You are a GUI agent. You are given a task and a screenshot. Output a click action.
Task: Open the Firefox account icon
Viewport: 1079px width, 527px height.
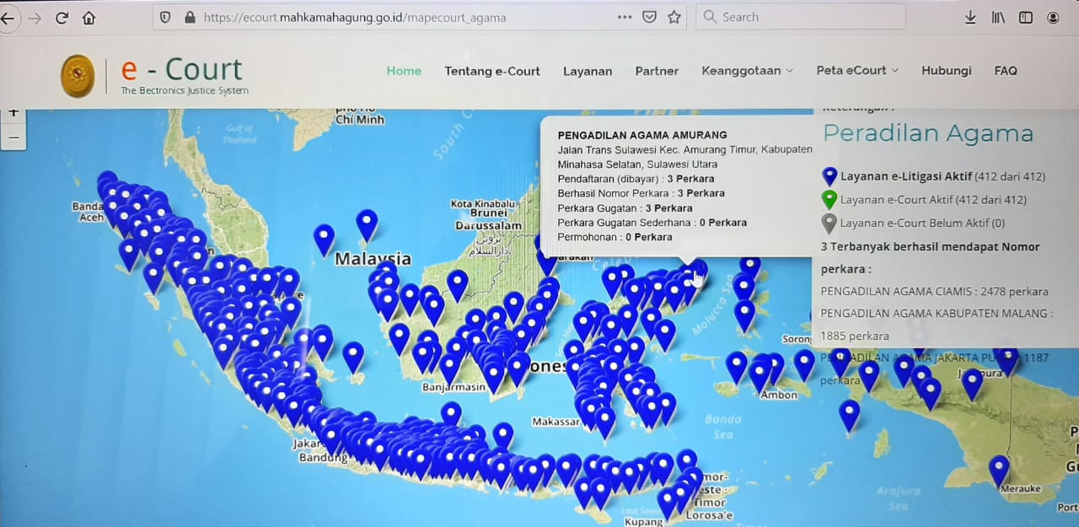[x=1053, y=17]
